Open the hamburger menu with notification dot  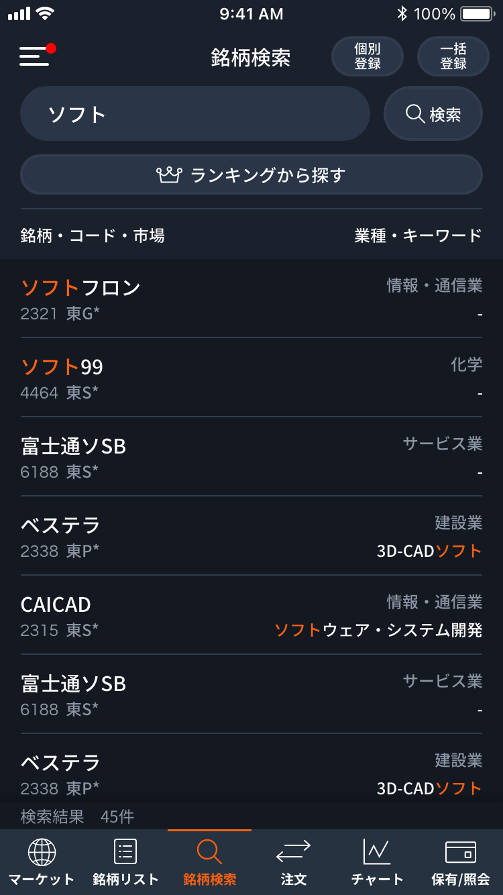tap(35, 56)
